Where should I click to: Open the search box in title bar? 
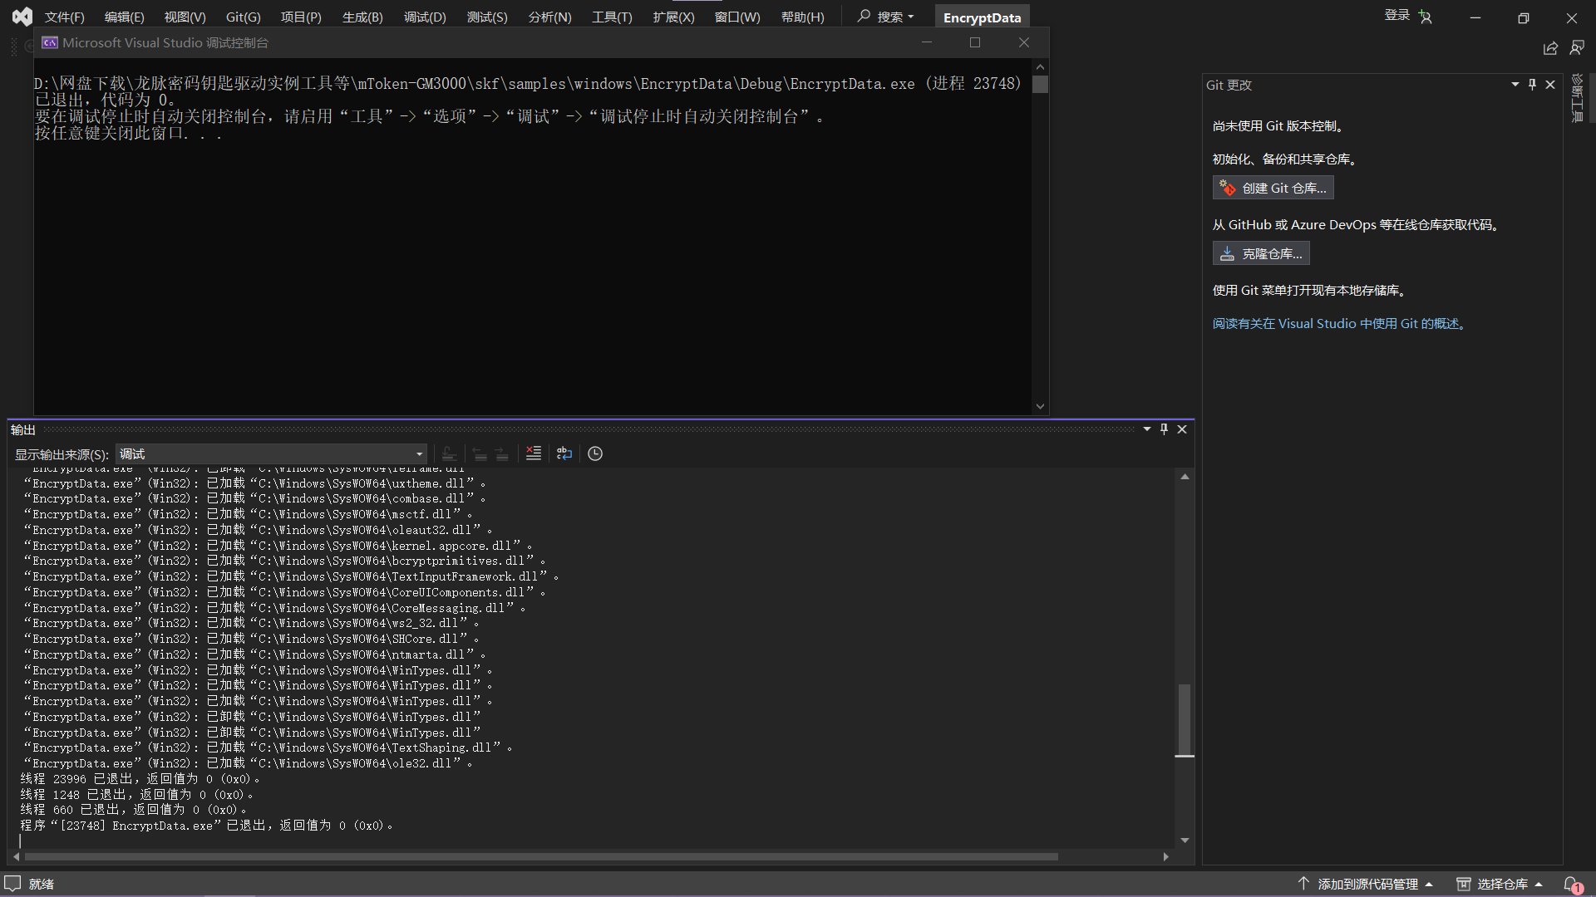coord(886,17)
